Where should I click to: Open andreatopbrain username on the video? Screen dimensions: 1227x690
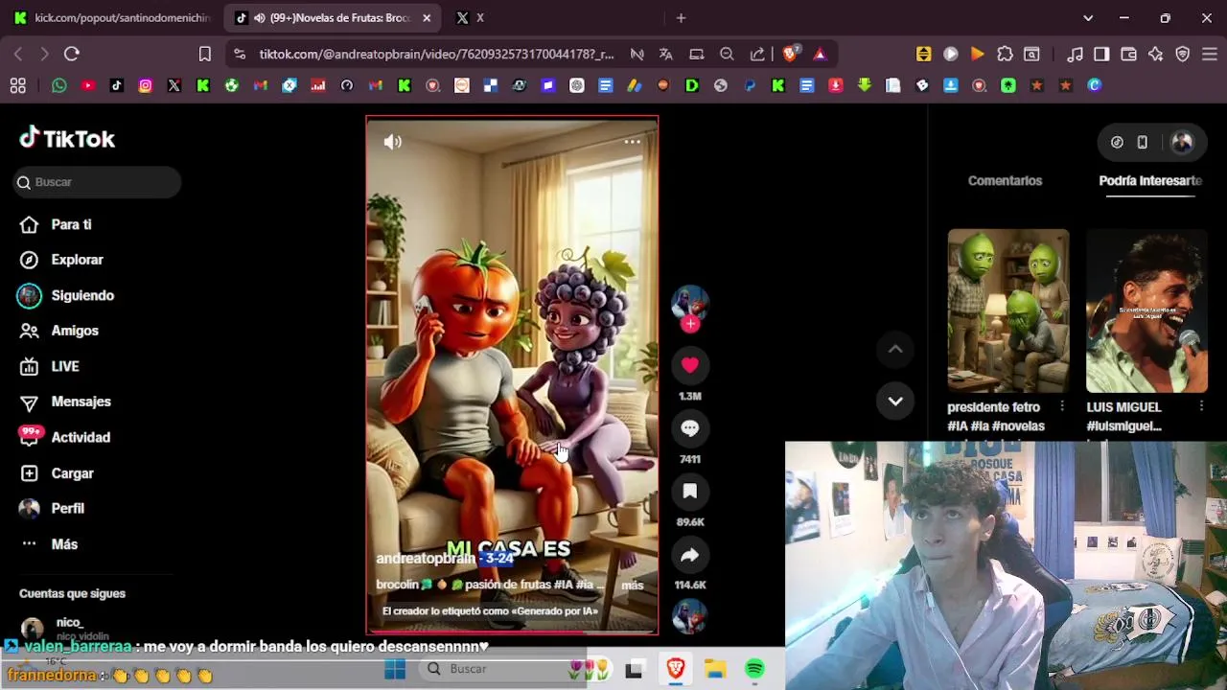[x=426, y=558]
